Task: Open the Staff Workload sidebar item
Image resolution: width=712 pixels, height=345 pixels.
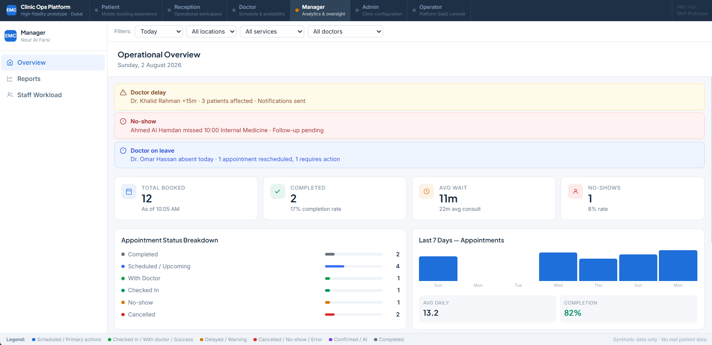Action: (x=53, y=95)
